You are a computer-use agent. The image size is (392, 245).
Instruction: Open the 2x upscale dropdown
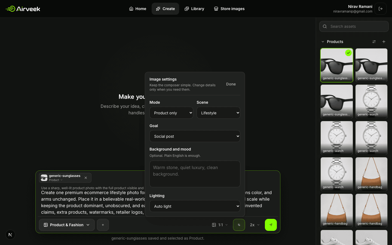click(255, 225)
